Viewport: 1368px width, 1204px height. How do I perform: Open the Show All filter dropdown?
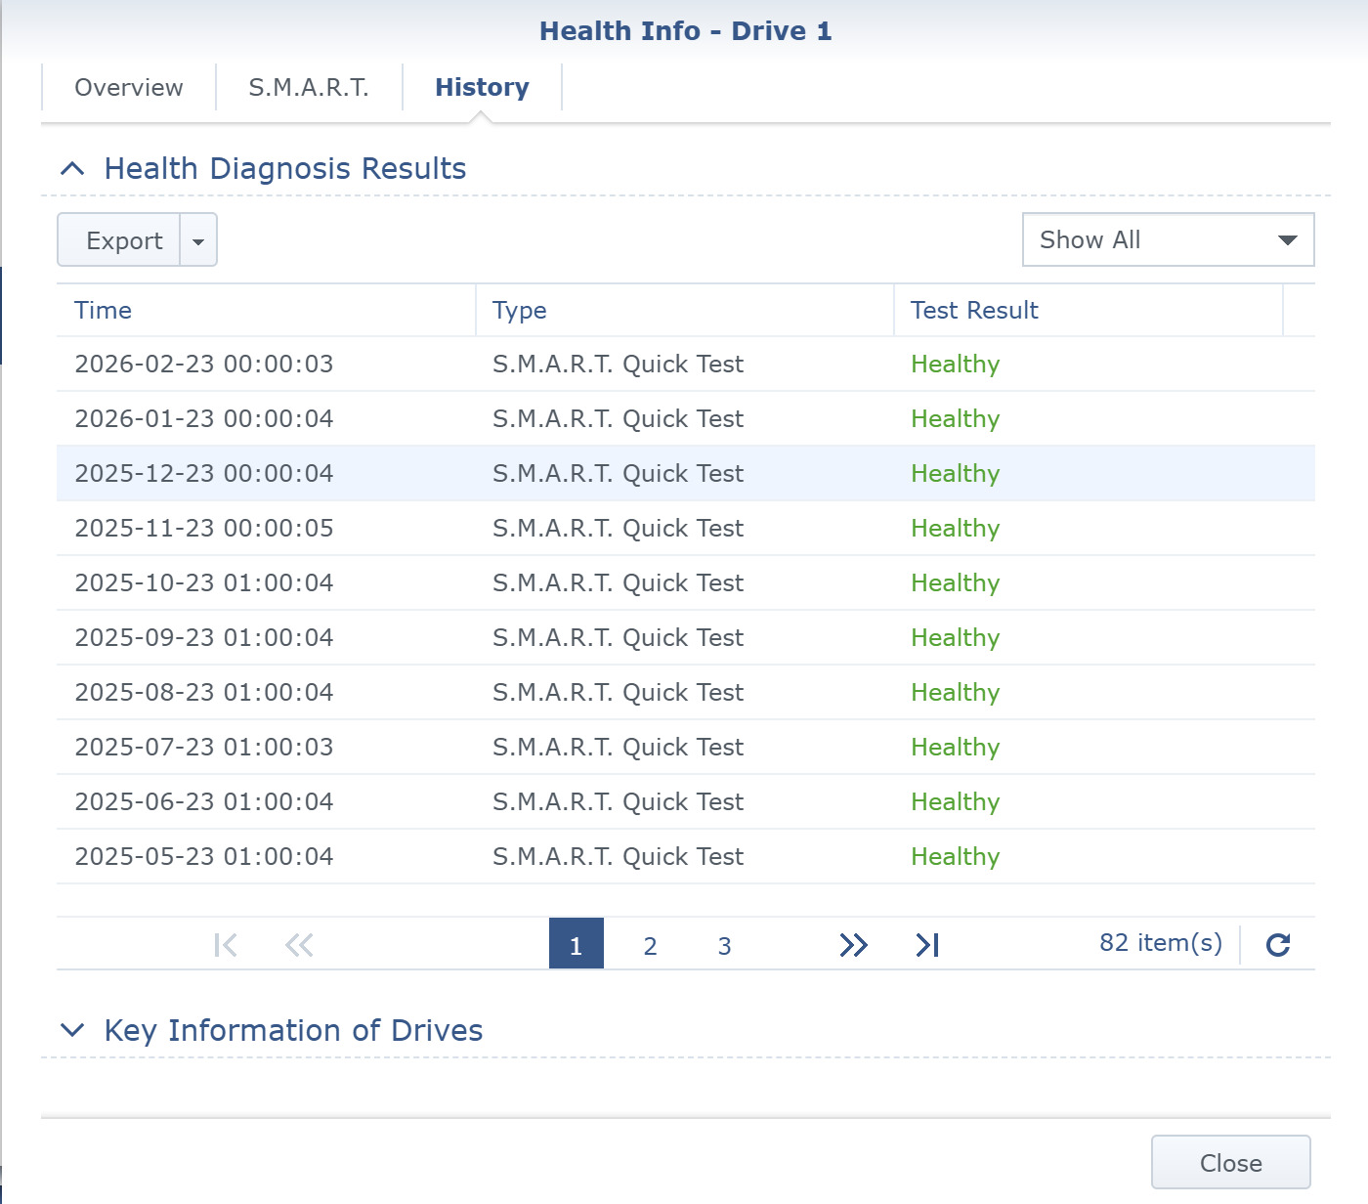coord(1168,240)
